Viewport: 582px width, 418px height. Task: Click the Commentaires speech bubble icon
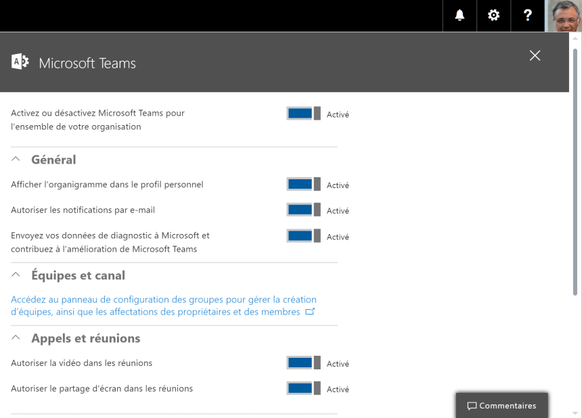click(x=472, y=406)
